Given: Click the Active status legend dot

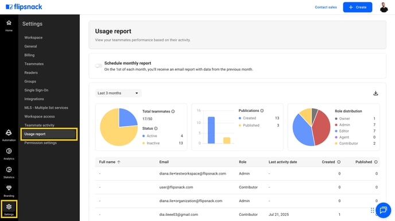Looking at the screenshot, I should 144,136.
